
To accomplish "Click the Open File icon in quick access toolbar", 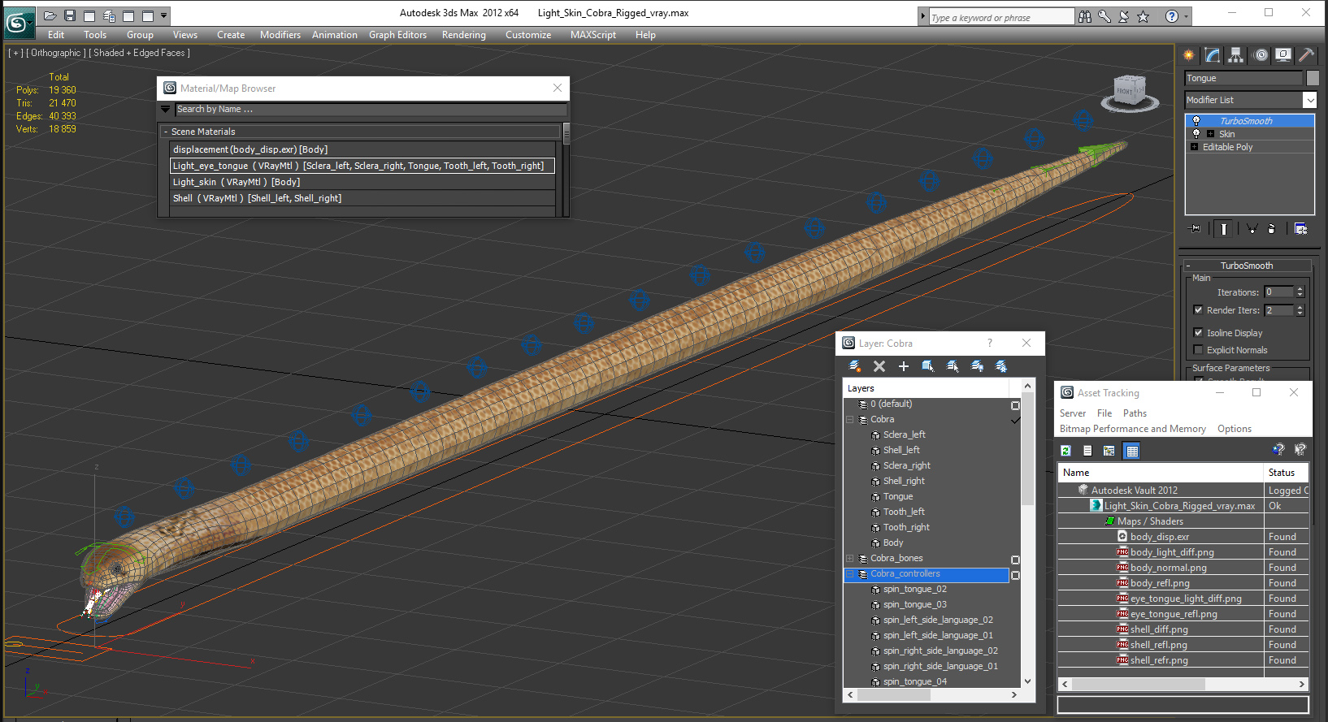I will coord(50,15).
